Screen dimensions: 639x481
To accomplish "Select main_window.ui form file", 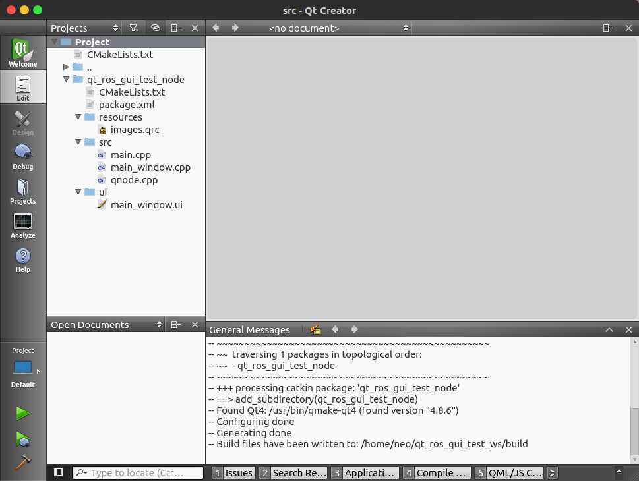I will pos(146,204).
